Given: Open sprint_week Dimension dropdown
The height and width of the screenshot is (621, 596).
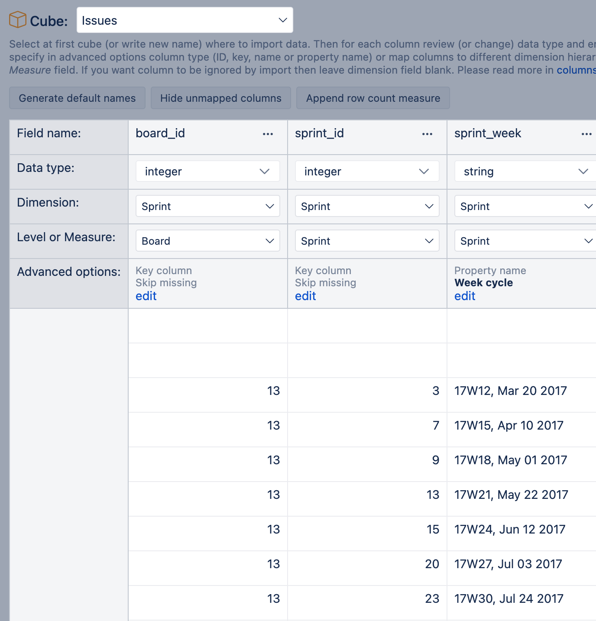Looking at the screenshot, I should 525,207.
